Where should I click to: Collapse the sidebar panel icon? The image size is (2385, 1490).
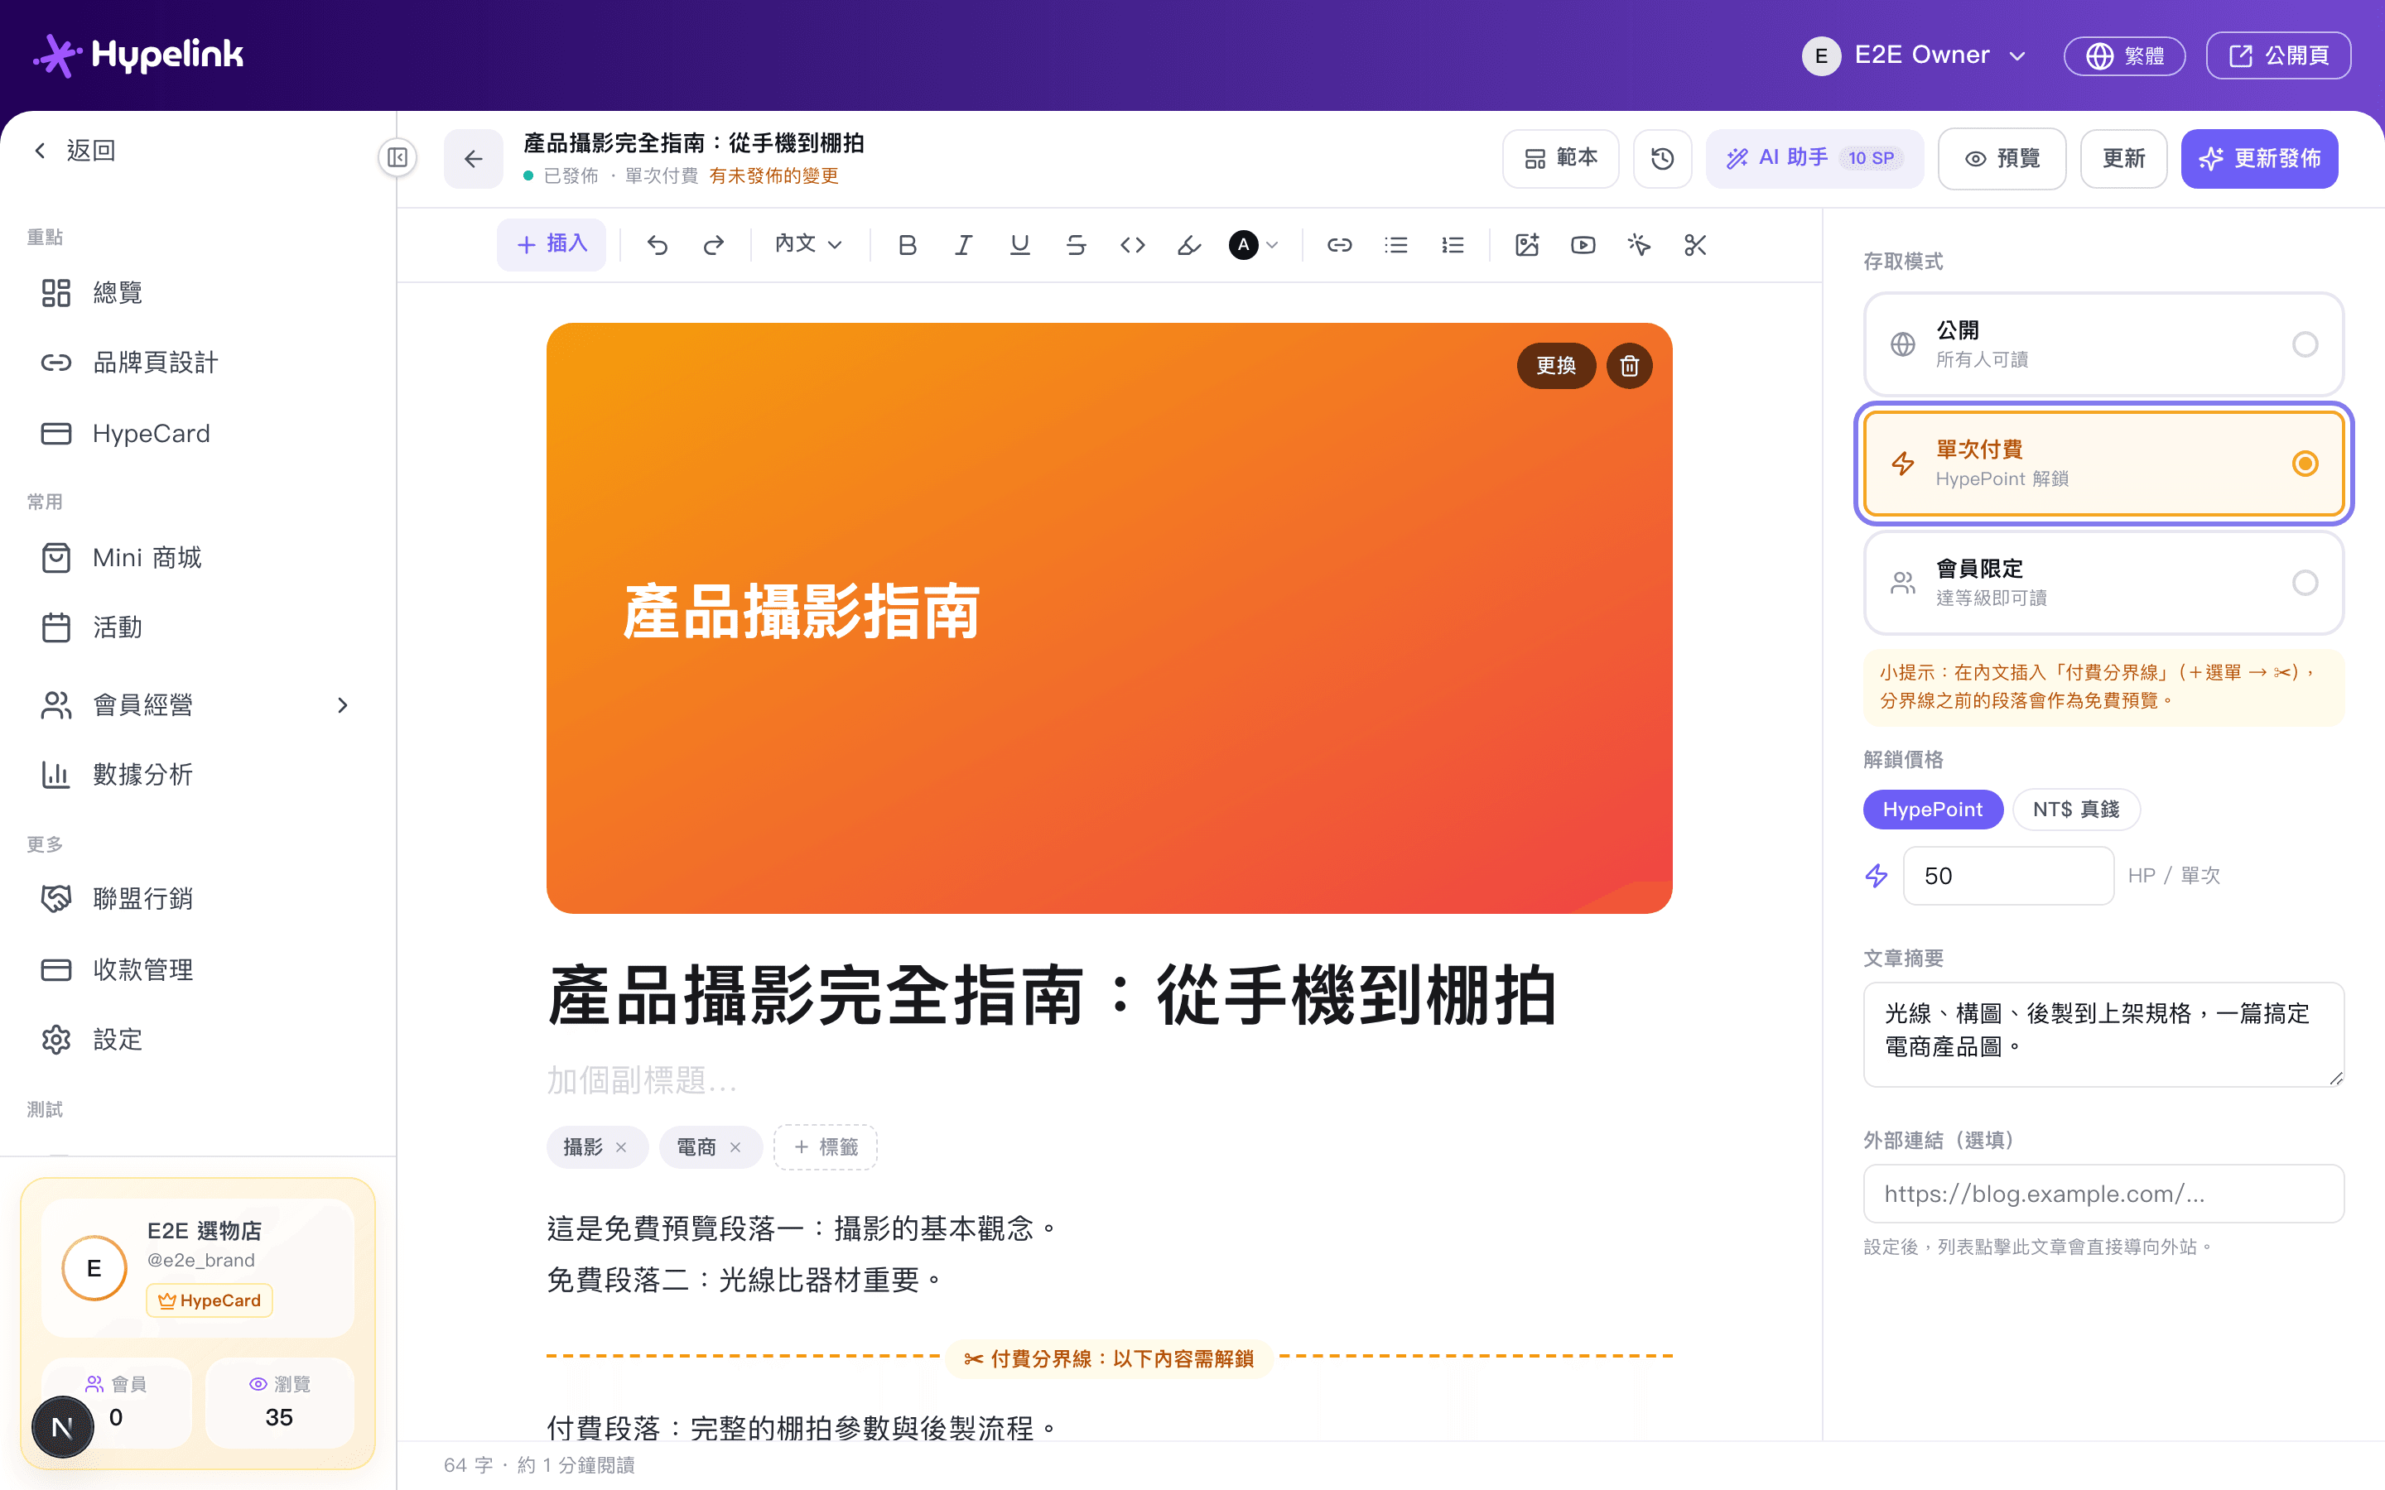pyautogui.click(x=397, y=157)
